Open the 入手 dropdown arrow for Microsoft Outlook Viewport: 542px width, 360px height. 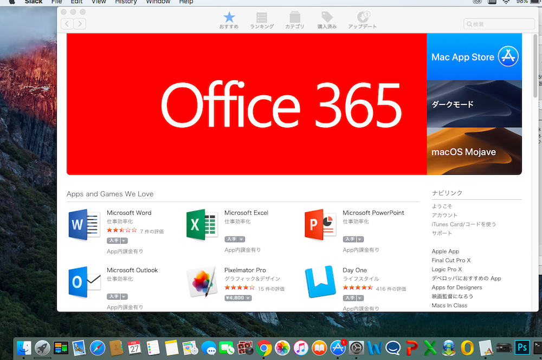click(x=124, y=297)
